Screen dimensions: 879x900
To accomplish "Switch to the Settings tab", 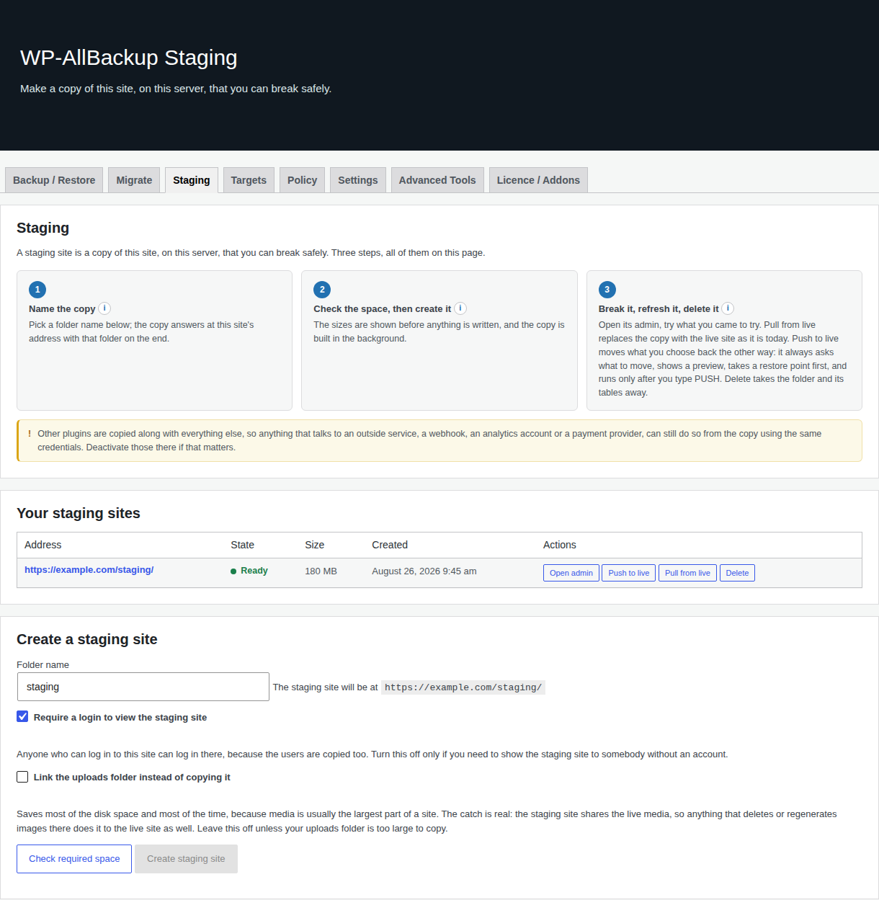I will pos(358,180).
